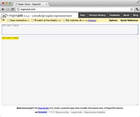Expand the Options menu
Screen dimensions: 140x117
(x=113, y=20)
